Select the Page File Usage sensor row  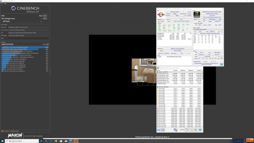coord(180,84)
